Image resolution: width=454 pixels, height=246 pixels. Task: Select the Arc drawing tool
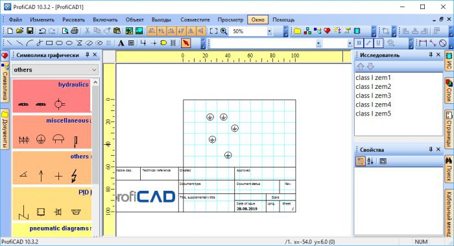click(29, 43)
